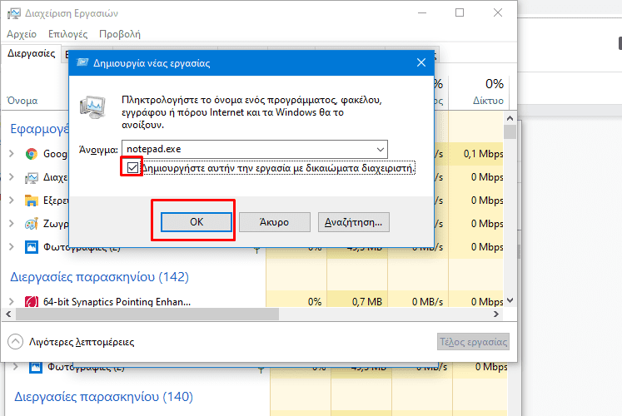The width and height of the screenshot is (622, 416).
Task: Click the Αναζήτηση... browse button
Action: pyautogui.click(x=355, y=222)
